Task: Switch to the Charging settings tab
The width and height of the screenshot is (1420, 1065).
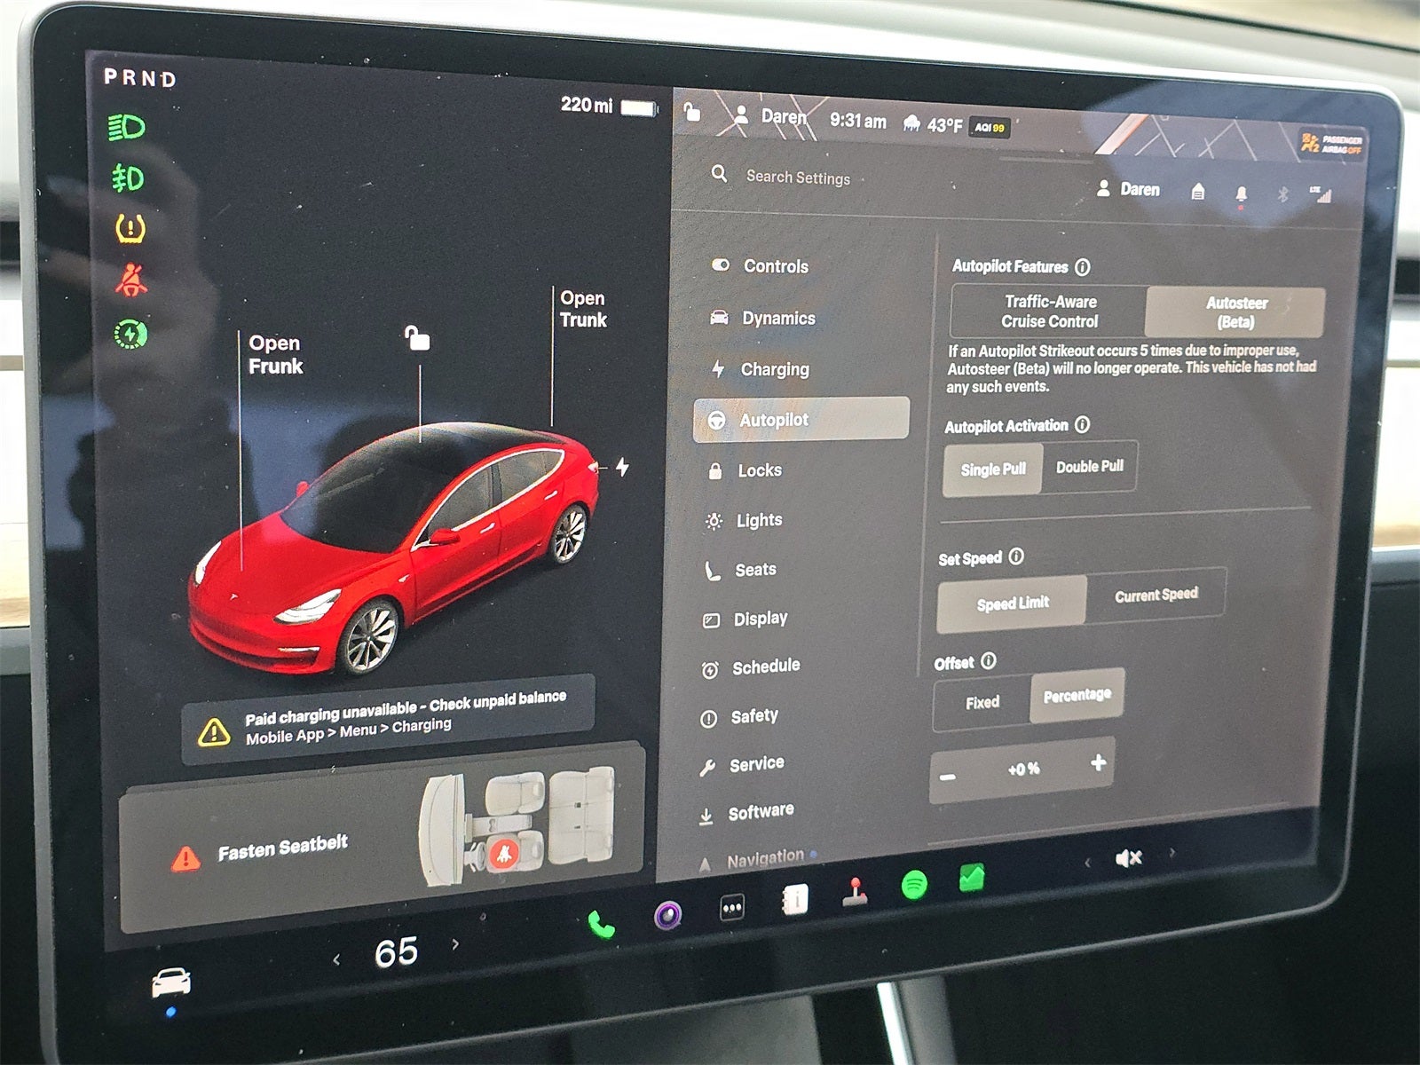Action: pyautogui.click(x=775, y=370)
